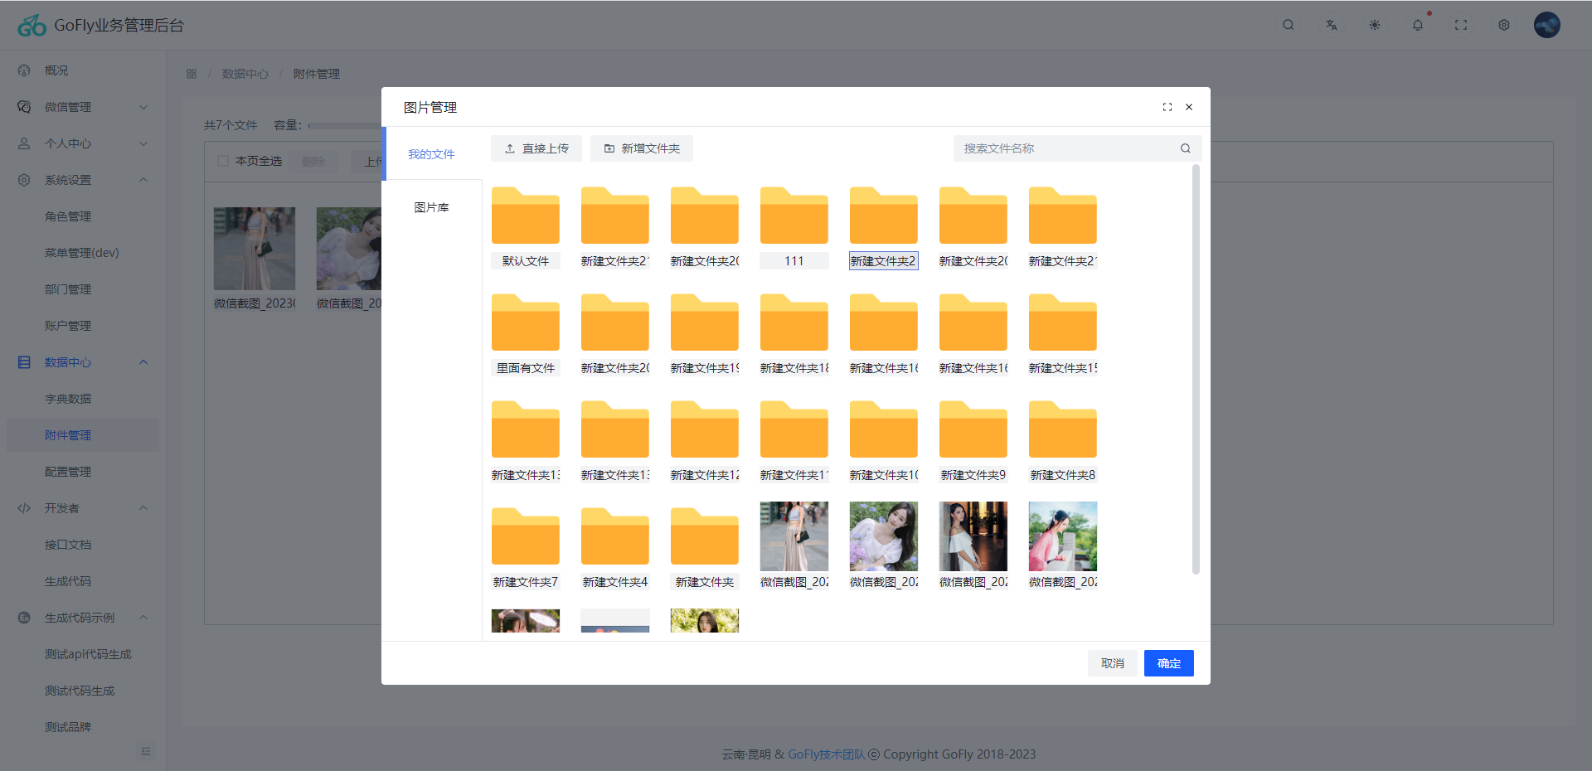Open 部门管理 in the sidebar
This screenshot has width=1592, height=771.
pos(83,289)
